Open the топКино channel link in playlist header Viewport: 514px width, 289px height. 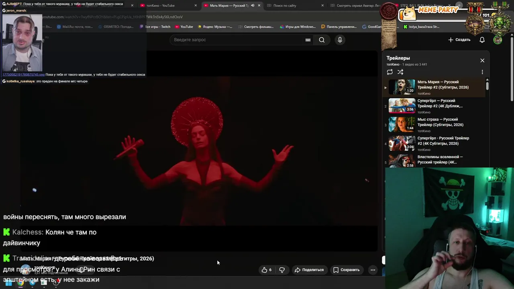(x=393, y=65)
